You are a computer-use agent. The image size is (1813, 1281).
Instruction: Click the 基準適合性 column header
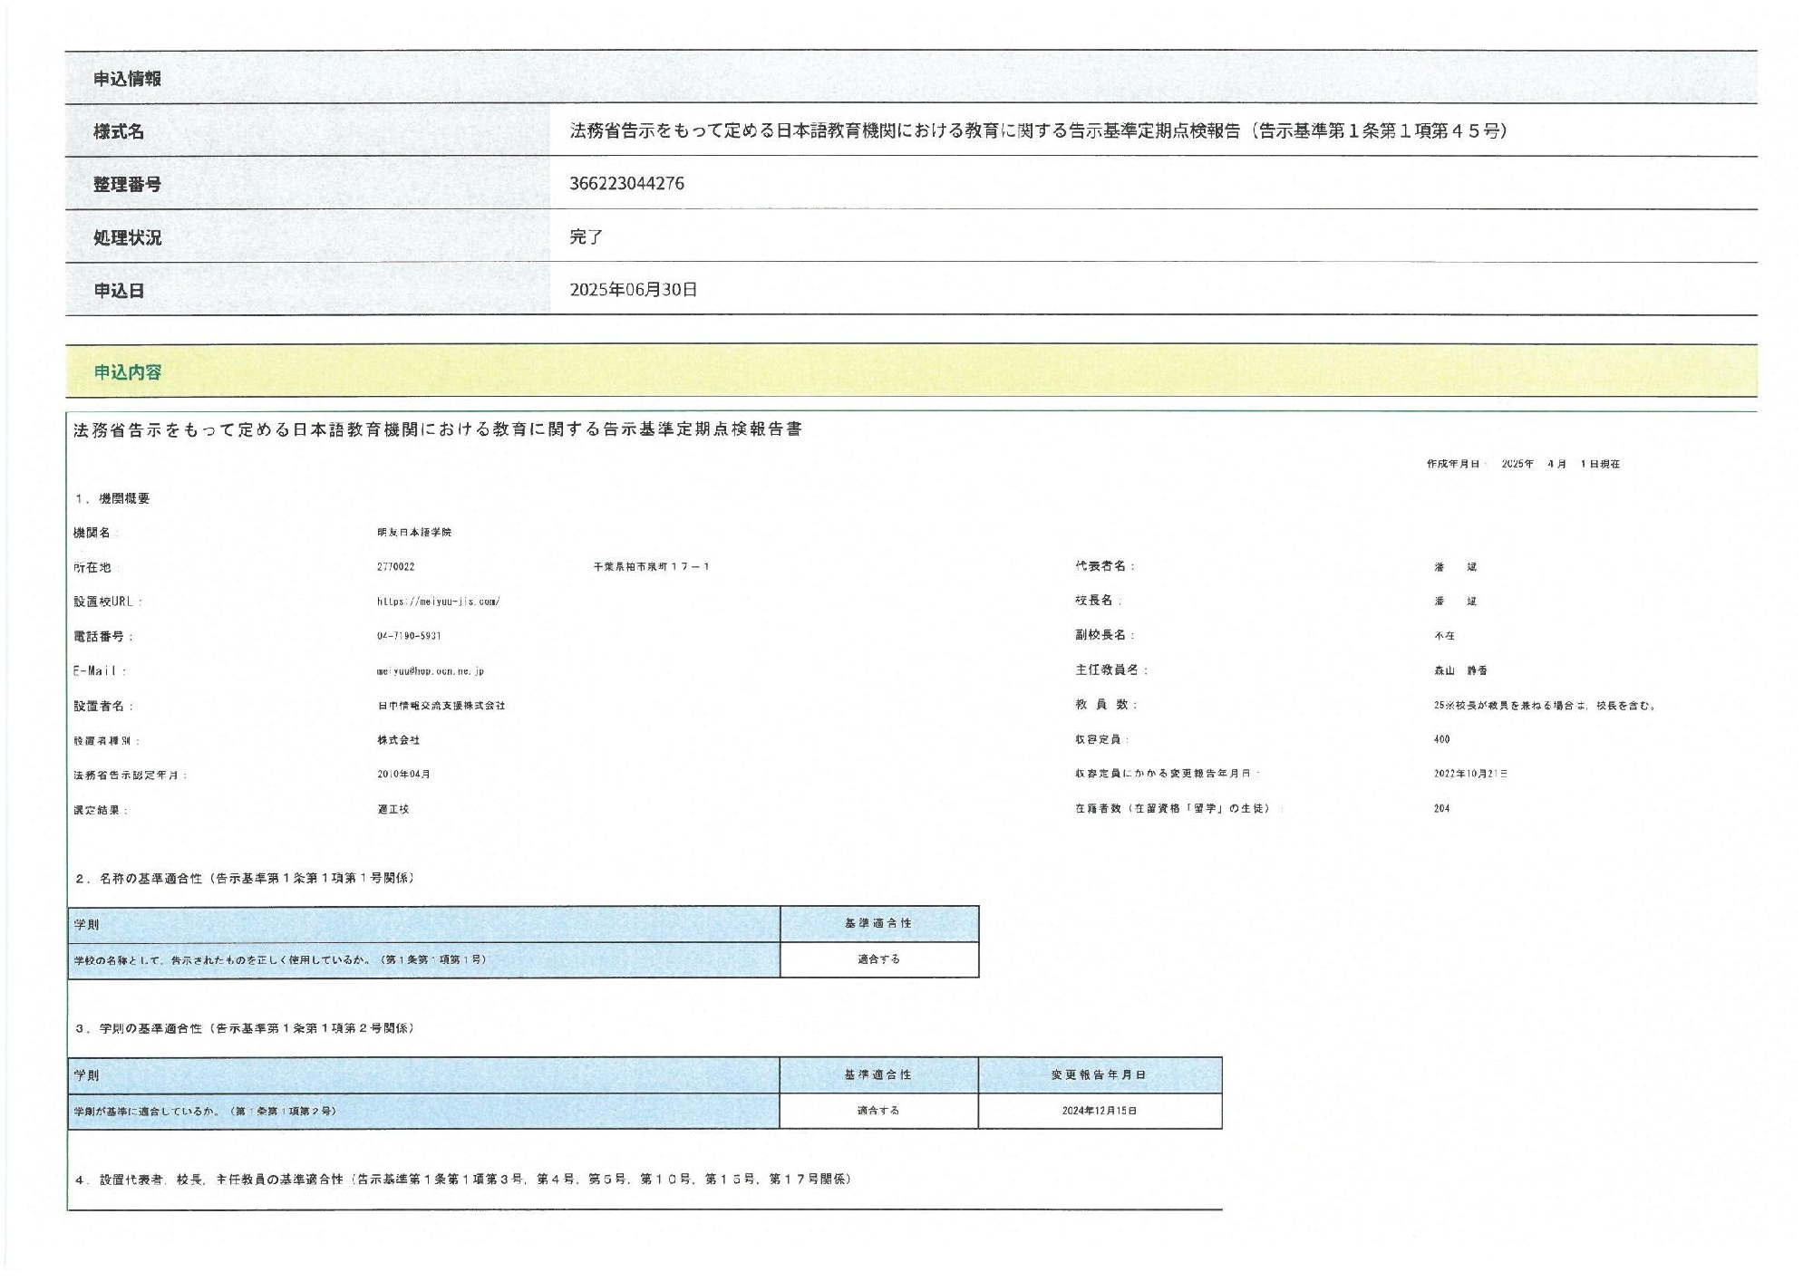click(877, 925)
